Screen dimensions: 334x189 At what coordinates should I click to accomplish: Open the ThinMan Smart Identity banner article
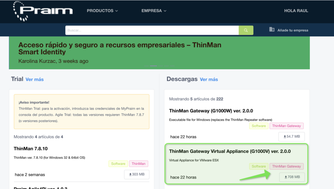120,48
